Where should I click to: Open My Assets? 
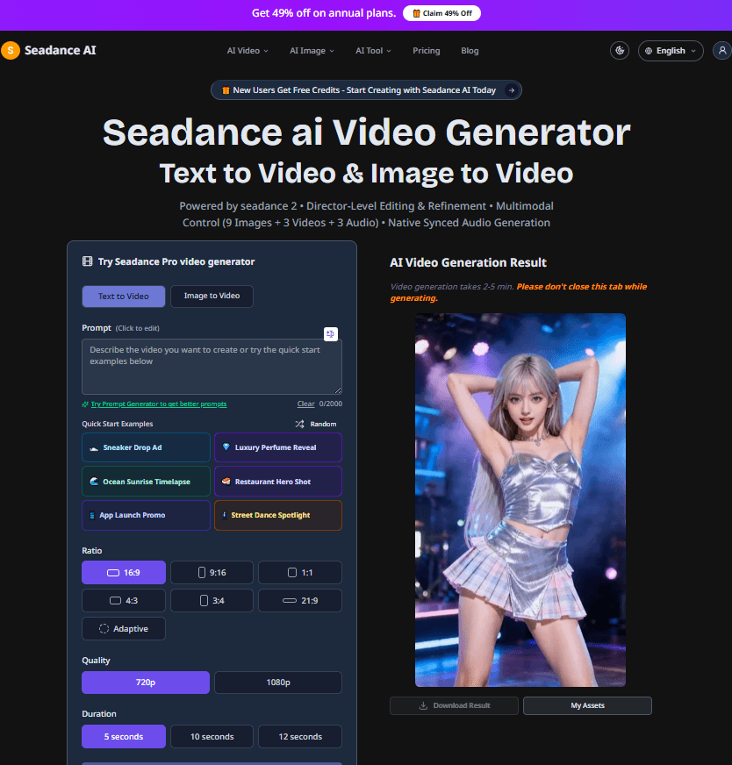coord(587,705)
